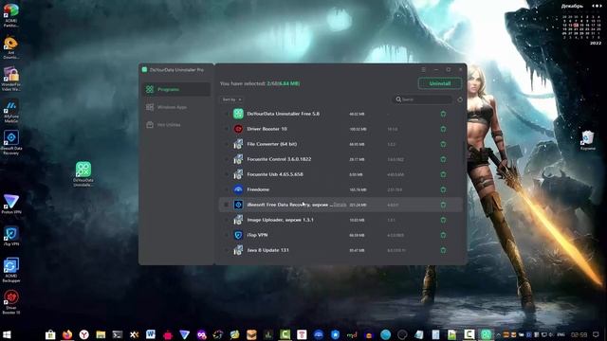Screen dimensions: 607x341
Task: Click trash icon for Java 8 Update 131
Action: (x=443, y=250)
